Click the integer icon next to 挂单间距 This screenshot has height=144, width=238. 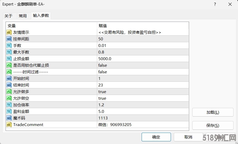tap(9, 39)
